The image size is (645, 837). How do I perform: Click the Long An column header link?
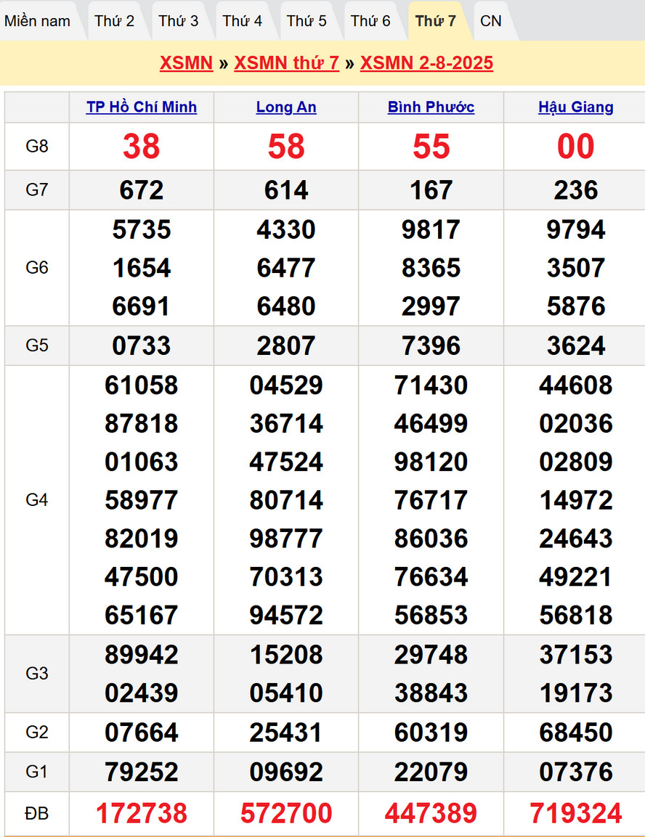286,107
